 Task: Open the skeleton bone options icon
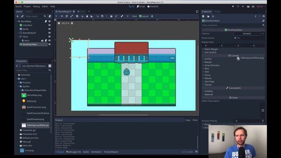click(122, 16)
